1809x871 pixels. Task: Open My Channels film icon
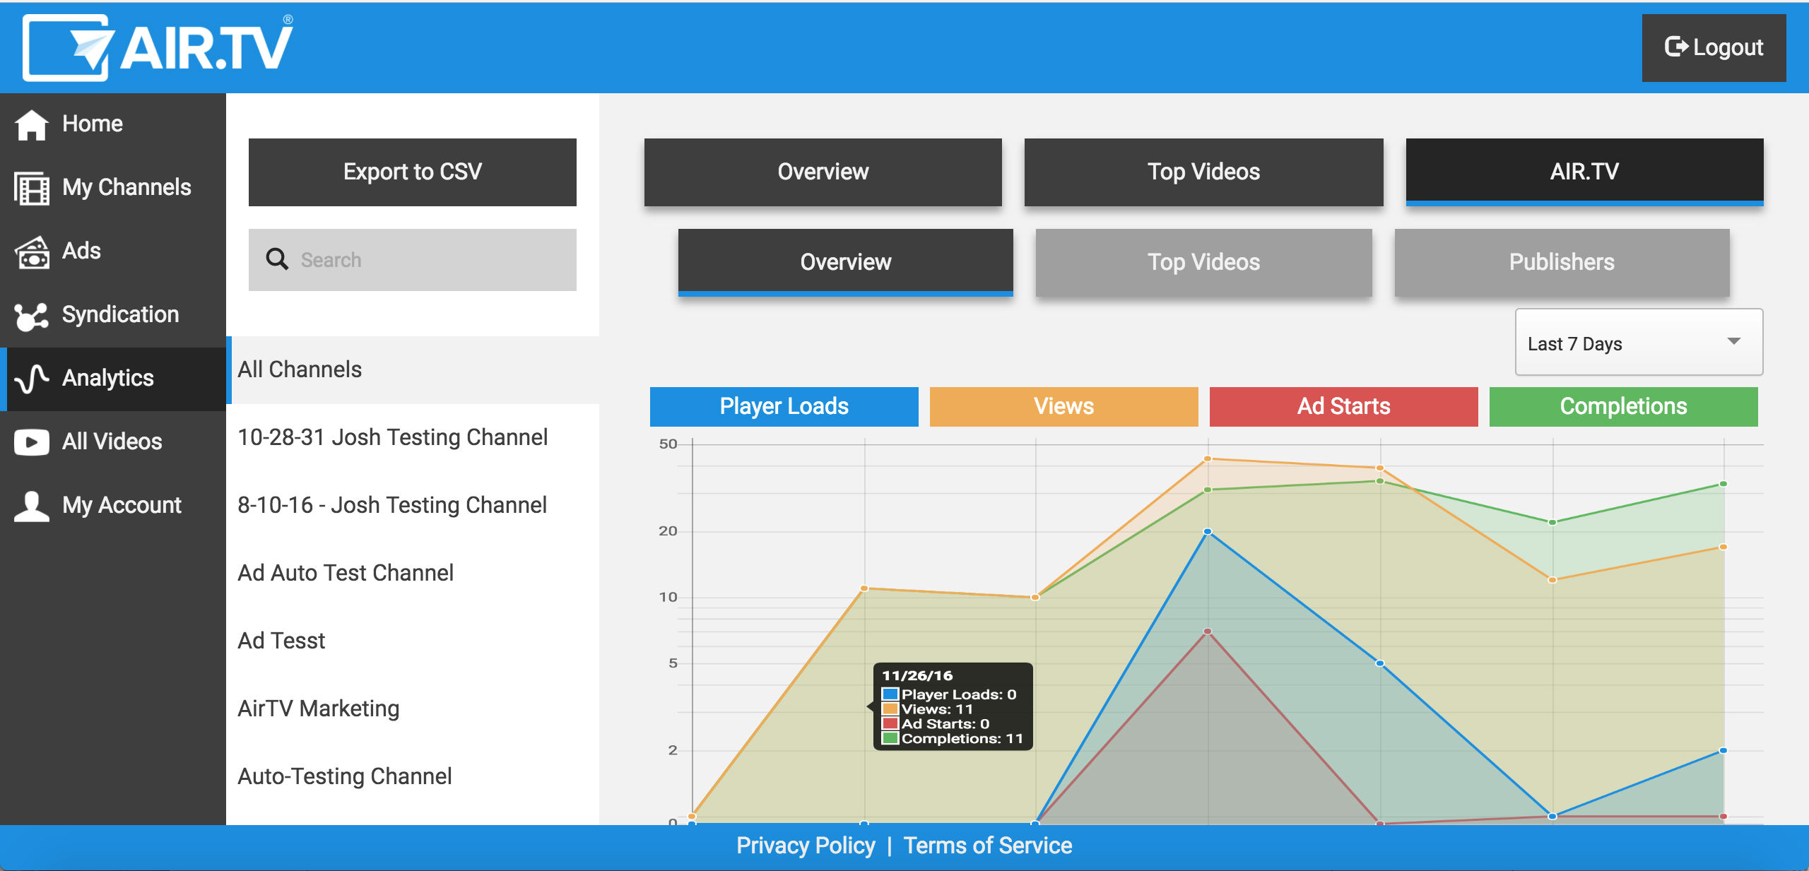(31, 188)
